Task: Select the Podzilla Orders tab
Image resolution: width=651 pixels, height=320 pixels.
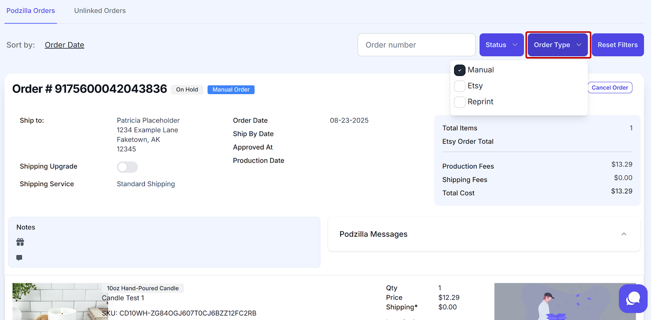Action: coord(31,11)
